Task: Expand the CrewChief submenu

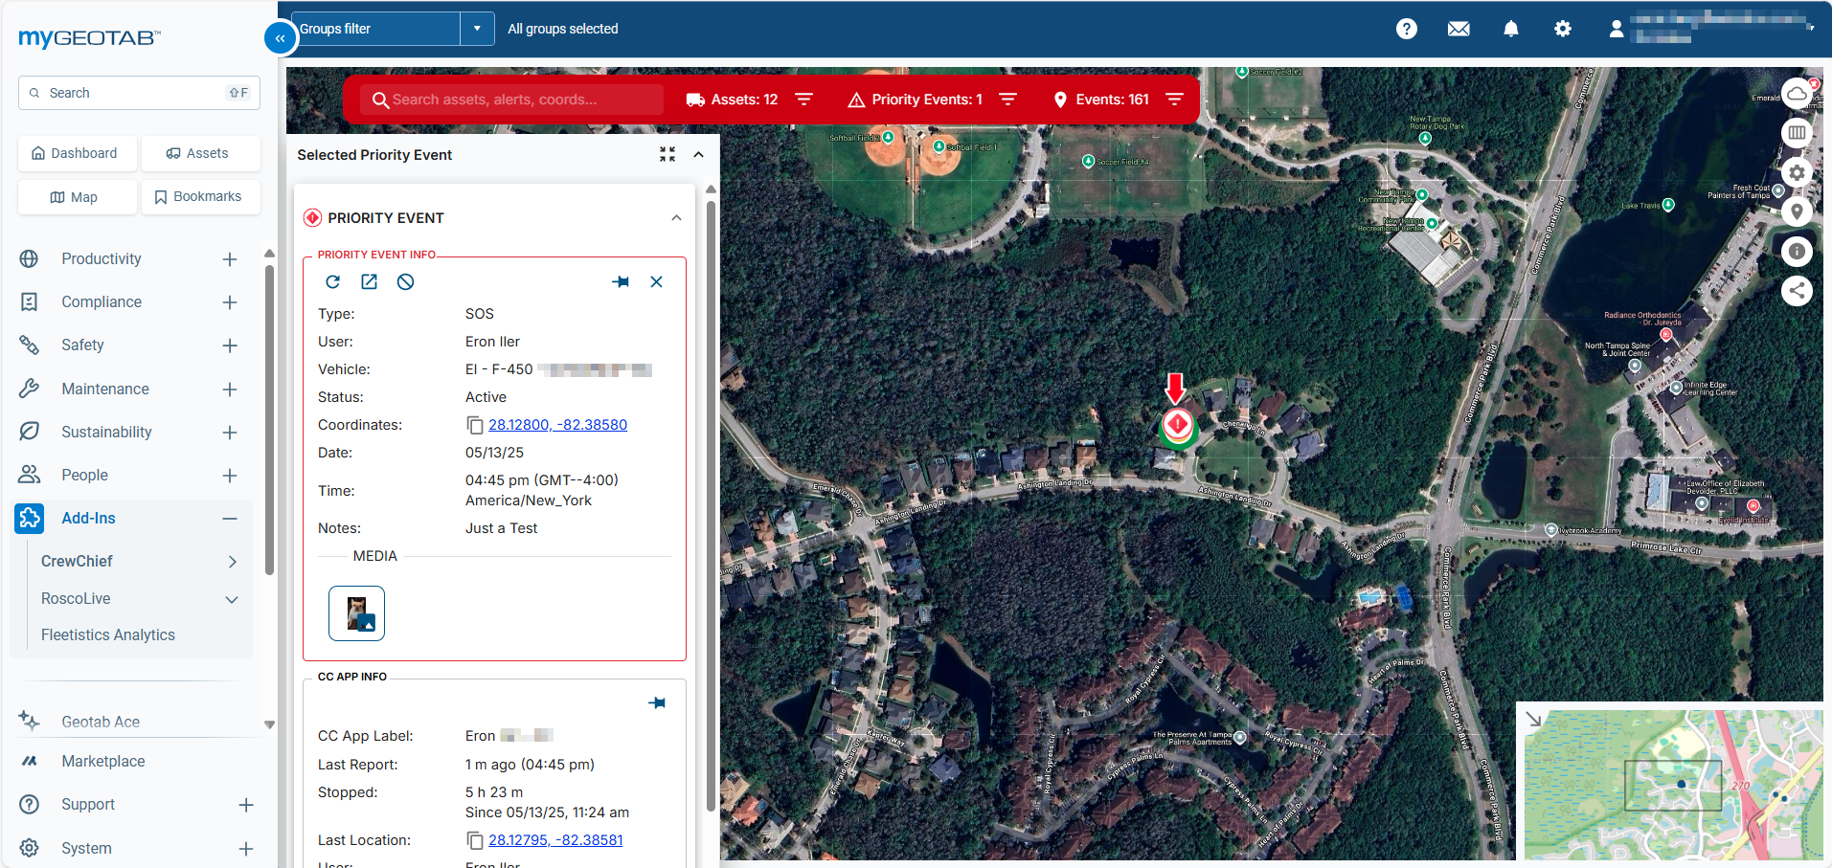Action: tap(232, 562)
